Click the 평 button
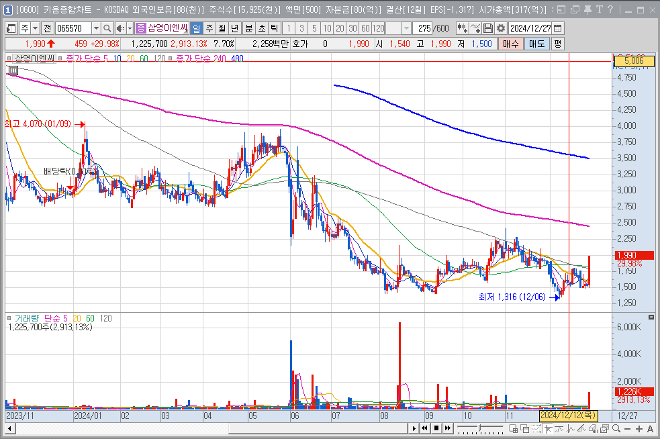Viewport: 660px width, 439px height. (558, 44)
